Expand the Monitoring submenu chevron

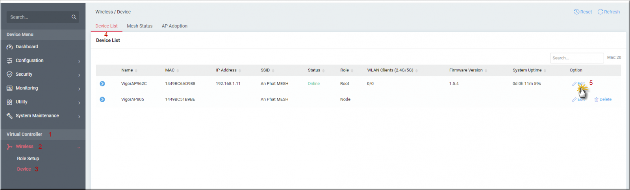click(79, 89)
